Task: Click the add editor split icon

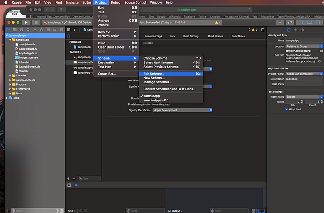Action: click(x=262, y=30)
